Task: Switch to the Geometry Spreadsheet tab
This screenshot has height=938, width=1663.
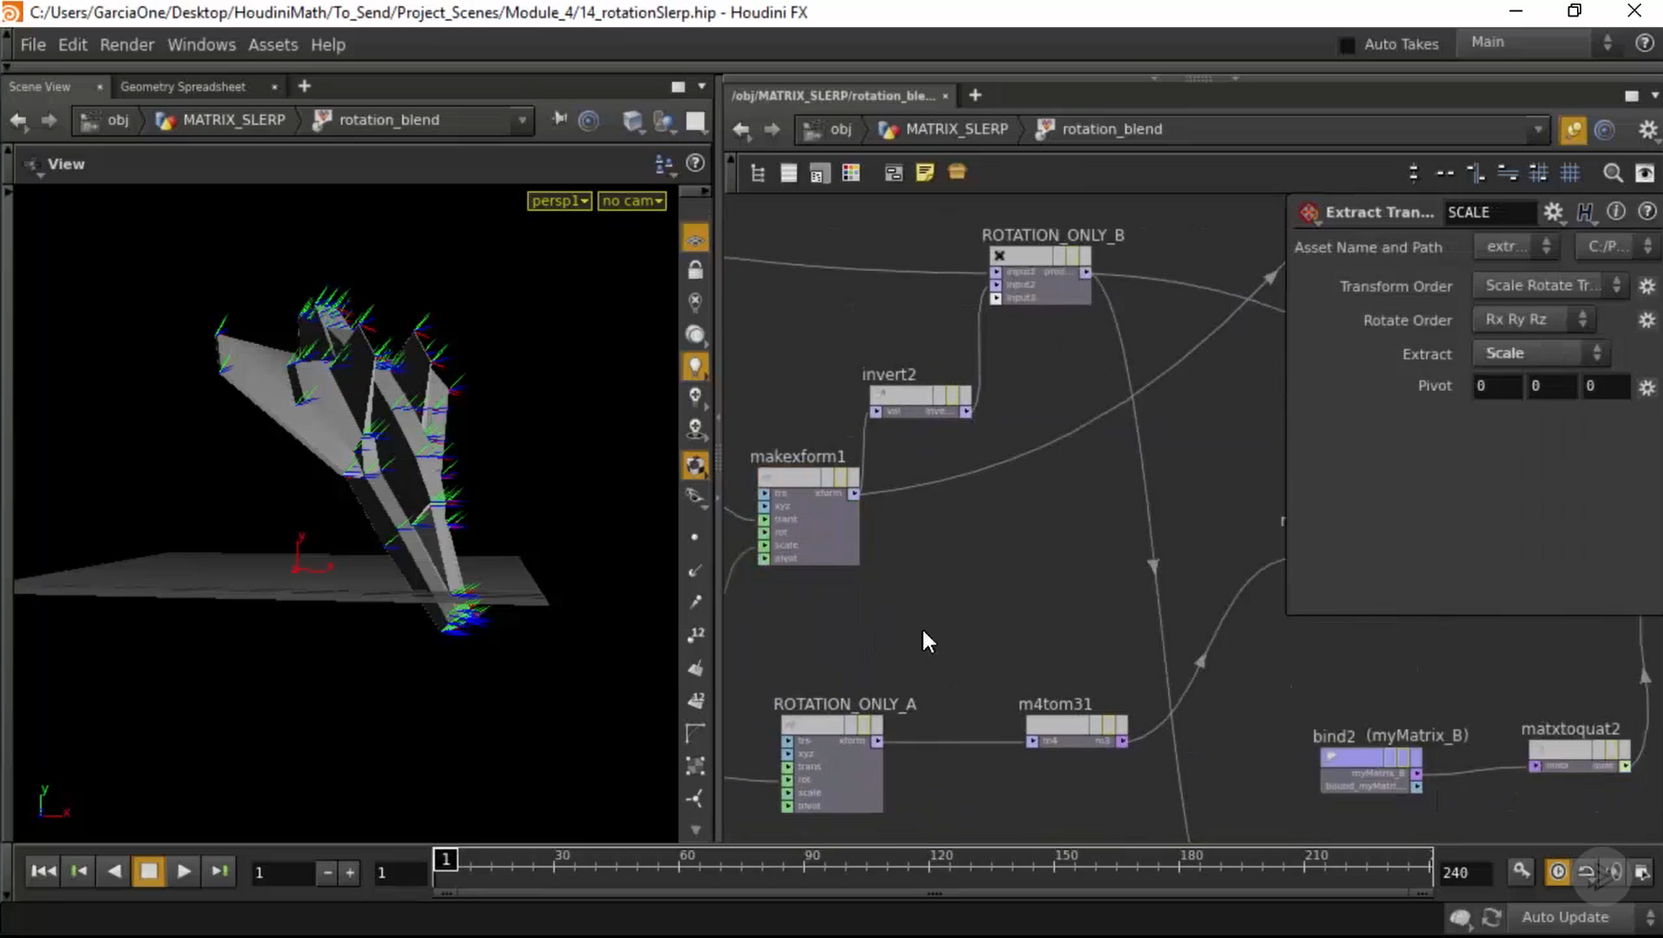Action: click(x=183, y=87)
